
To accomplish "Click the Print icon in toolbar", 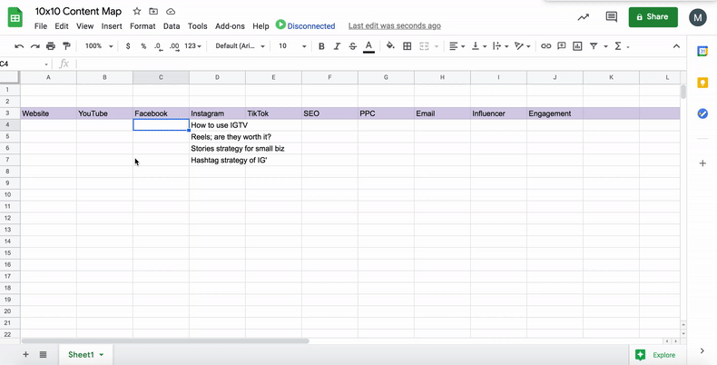I will pyautogui.click(x=51, y=46).
